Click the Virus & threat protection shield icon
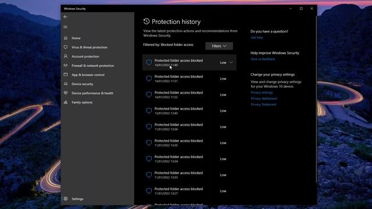This screenshot has width=372, height=209. point(66,47)
